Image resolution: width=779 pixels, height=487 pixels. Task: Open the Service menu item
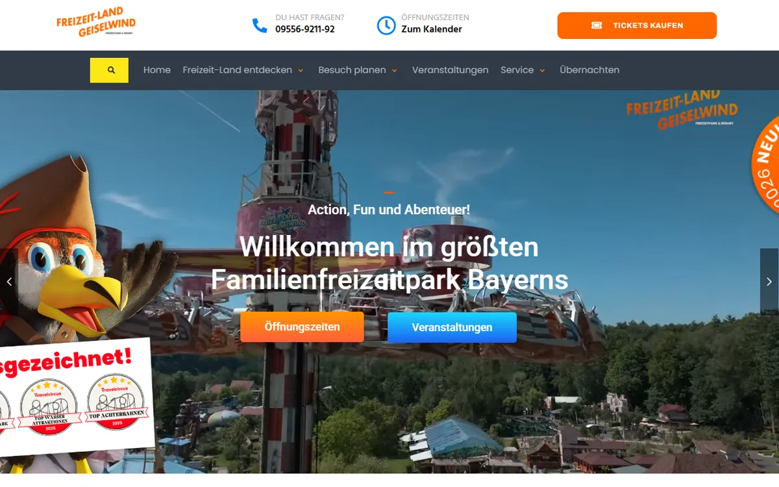pyautogui.click(x=517, y=70)
